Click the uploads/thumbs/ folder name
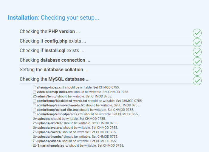The height and width of the screenshot is (152, 209). pyautogui.click(x=49, y=137)
